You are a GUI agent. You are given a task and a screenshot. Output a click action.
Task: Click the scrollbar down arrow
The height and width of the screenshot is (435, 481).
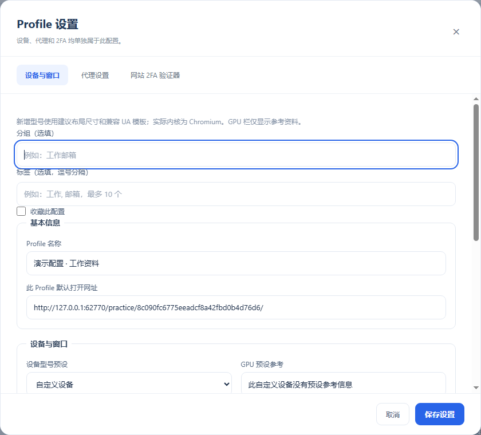[476, 388]
